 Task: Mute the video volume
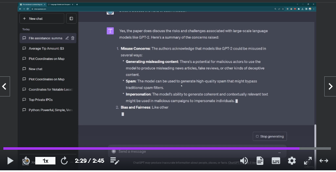pos(244,161)
